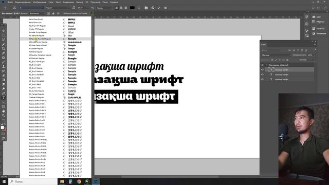Click the font list scrollbar
Viewport: 329px width, 185px height.
pyautogui.click(x=93, y=33)
